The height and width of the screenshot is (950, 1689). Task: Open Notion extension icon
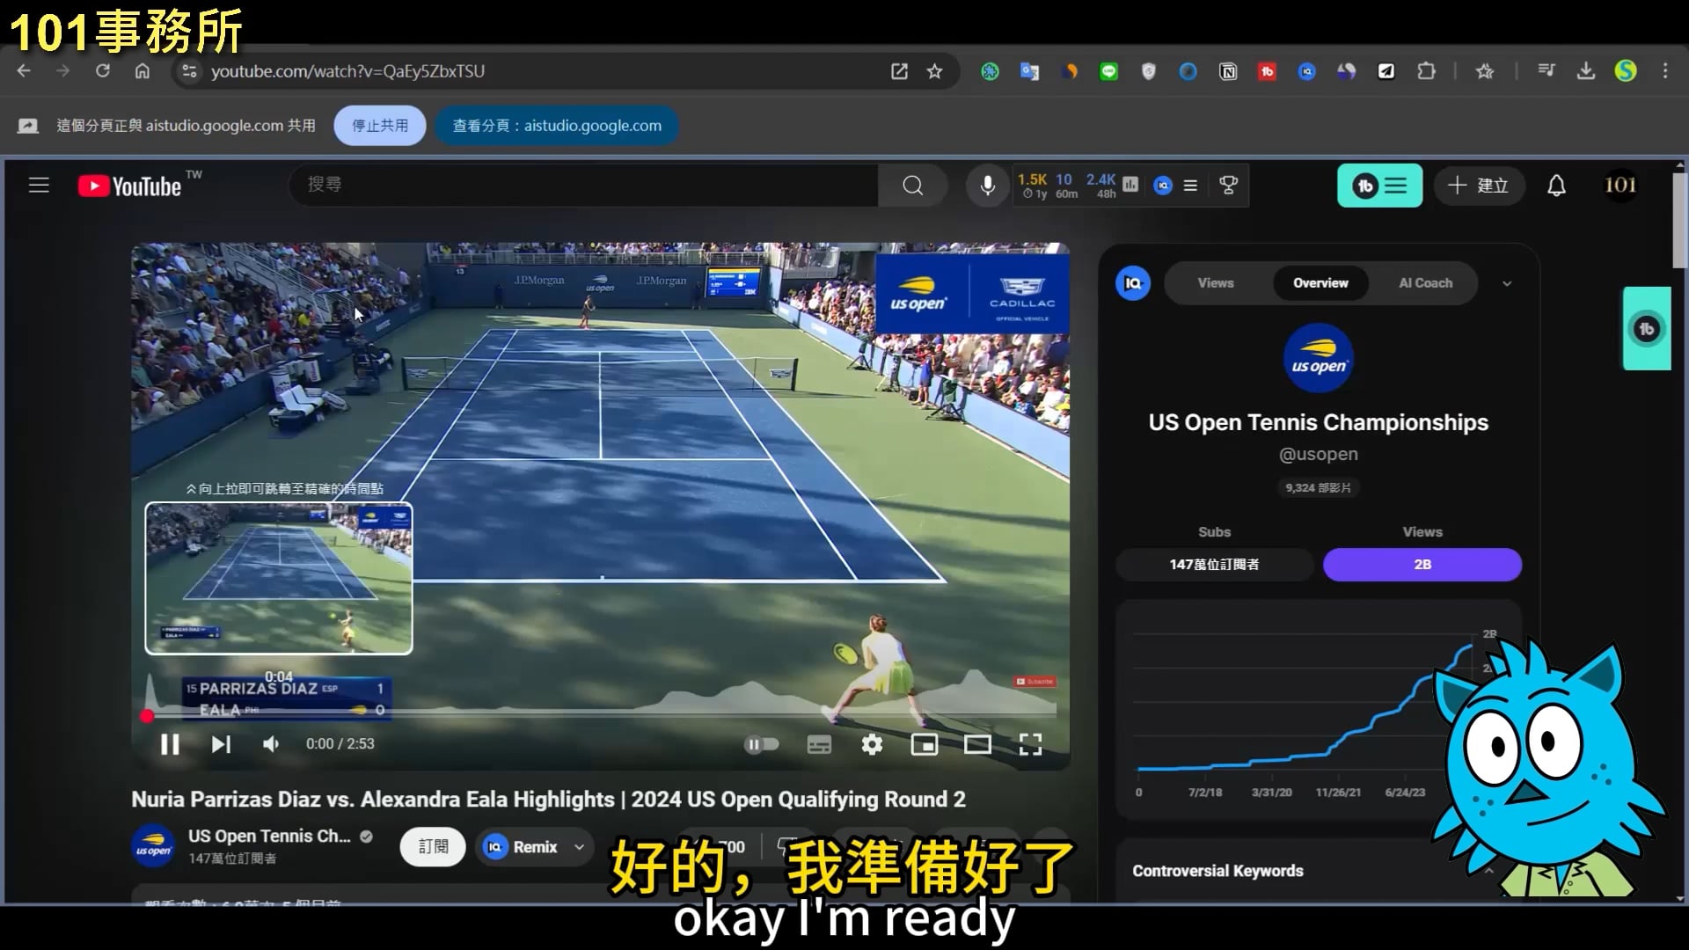pyautogui.click(x=1228, y=71)
